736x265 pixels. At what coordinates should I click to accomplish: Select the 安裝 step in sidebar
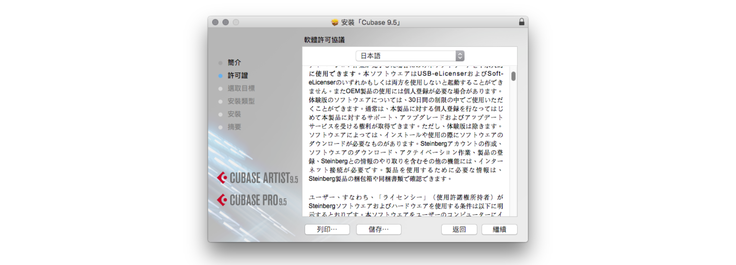(234, 114)
